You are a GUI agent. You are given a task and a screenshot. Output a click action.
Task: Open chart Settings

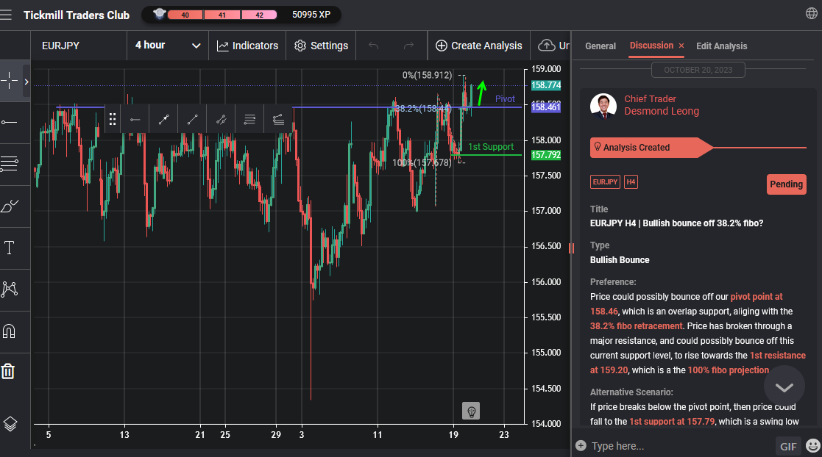[321, 46]
